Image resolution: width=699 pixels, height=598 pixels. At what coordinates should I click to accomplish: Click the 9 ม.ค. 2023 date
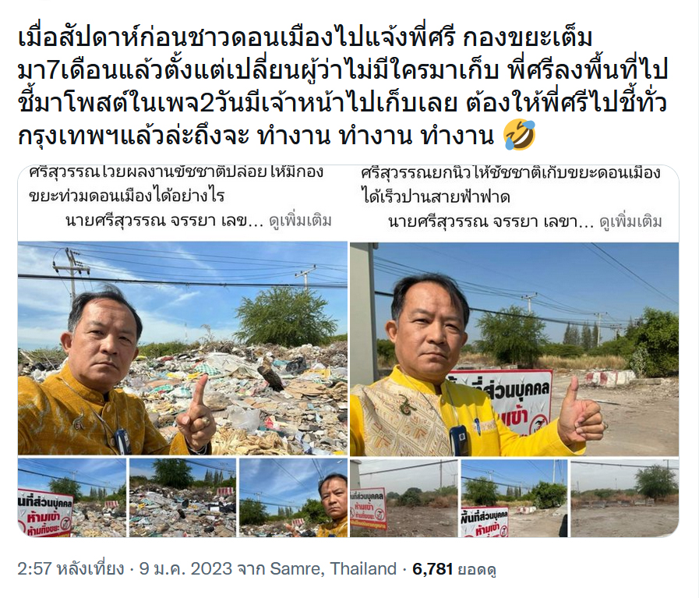[x=185, y=569]
